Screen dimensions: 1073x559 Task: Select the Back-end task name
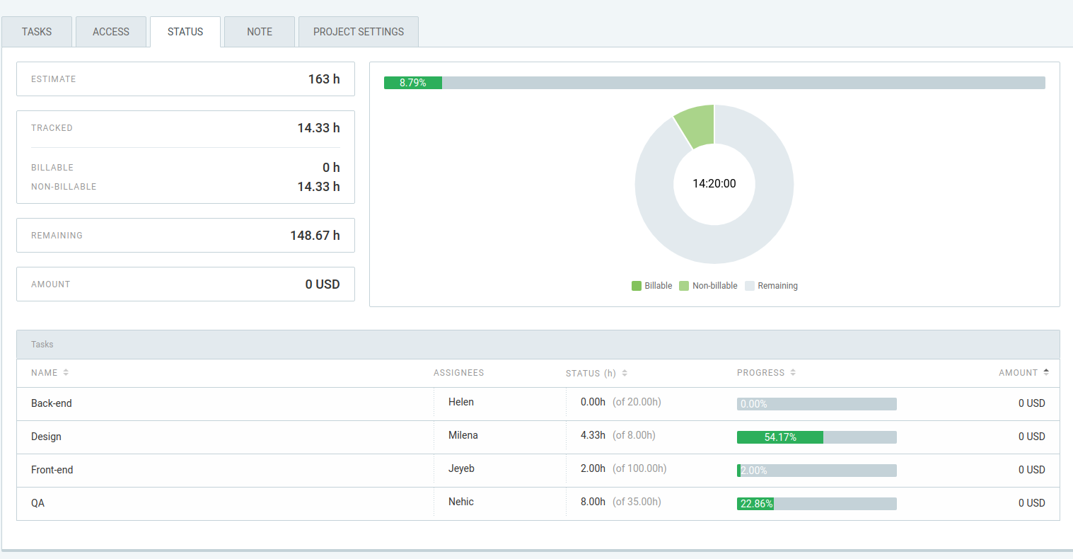click(52, 403)
